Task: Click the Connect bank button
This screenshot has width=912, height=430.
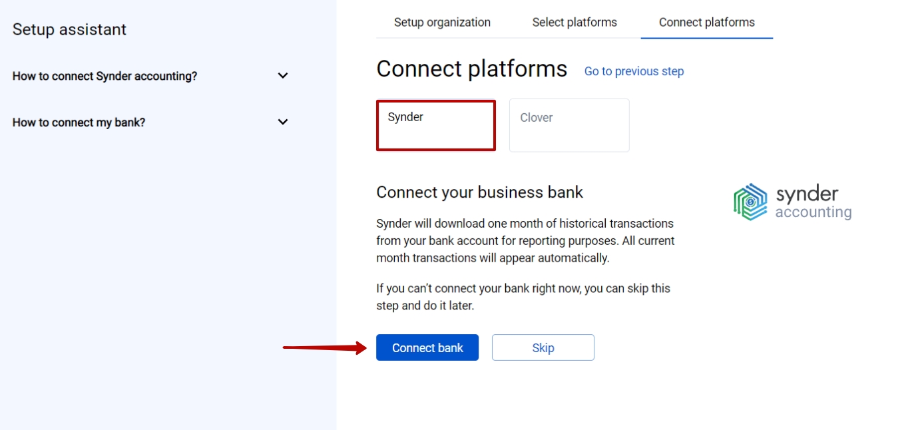Action: coord(427,347)
